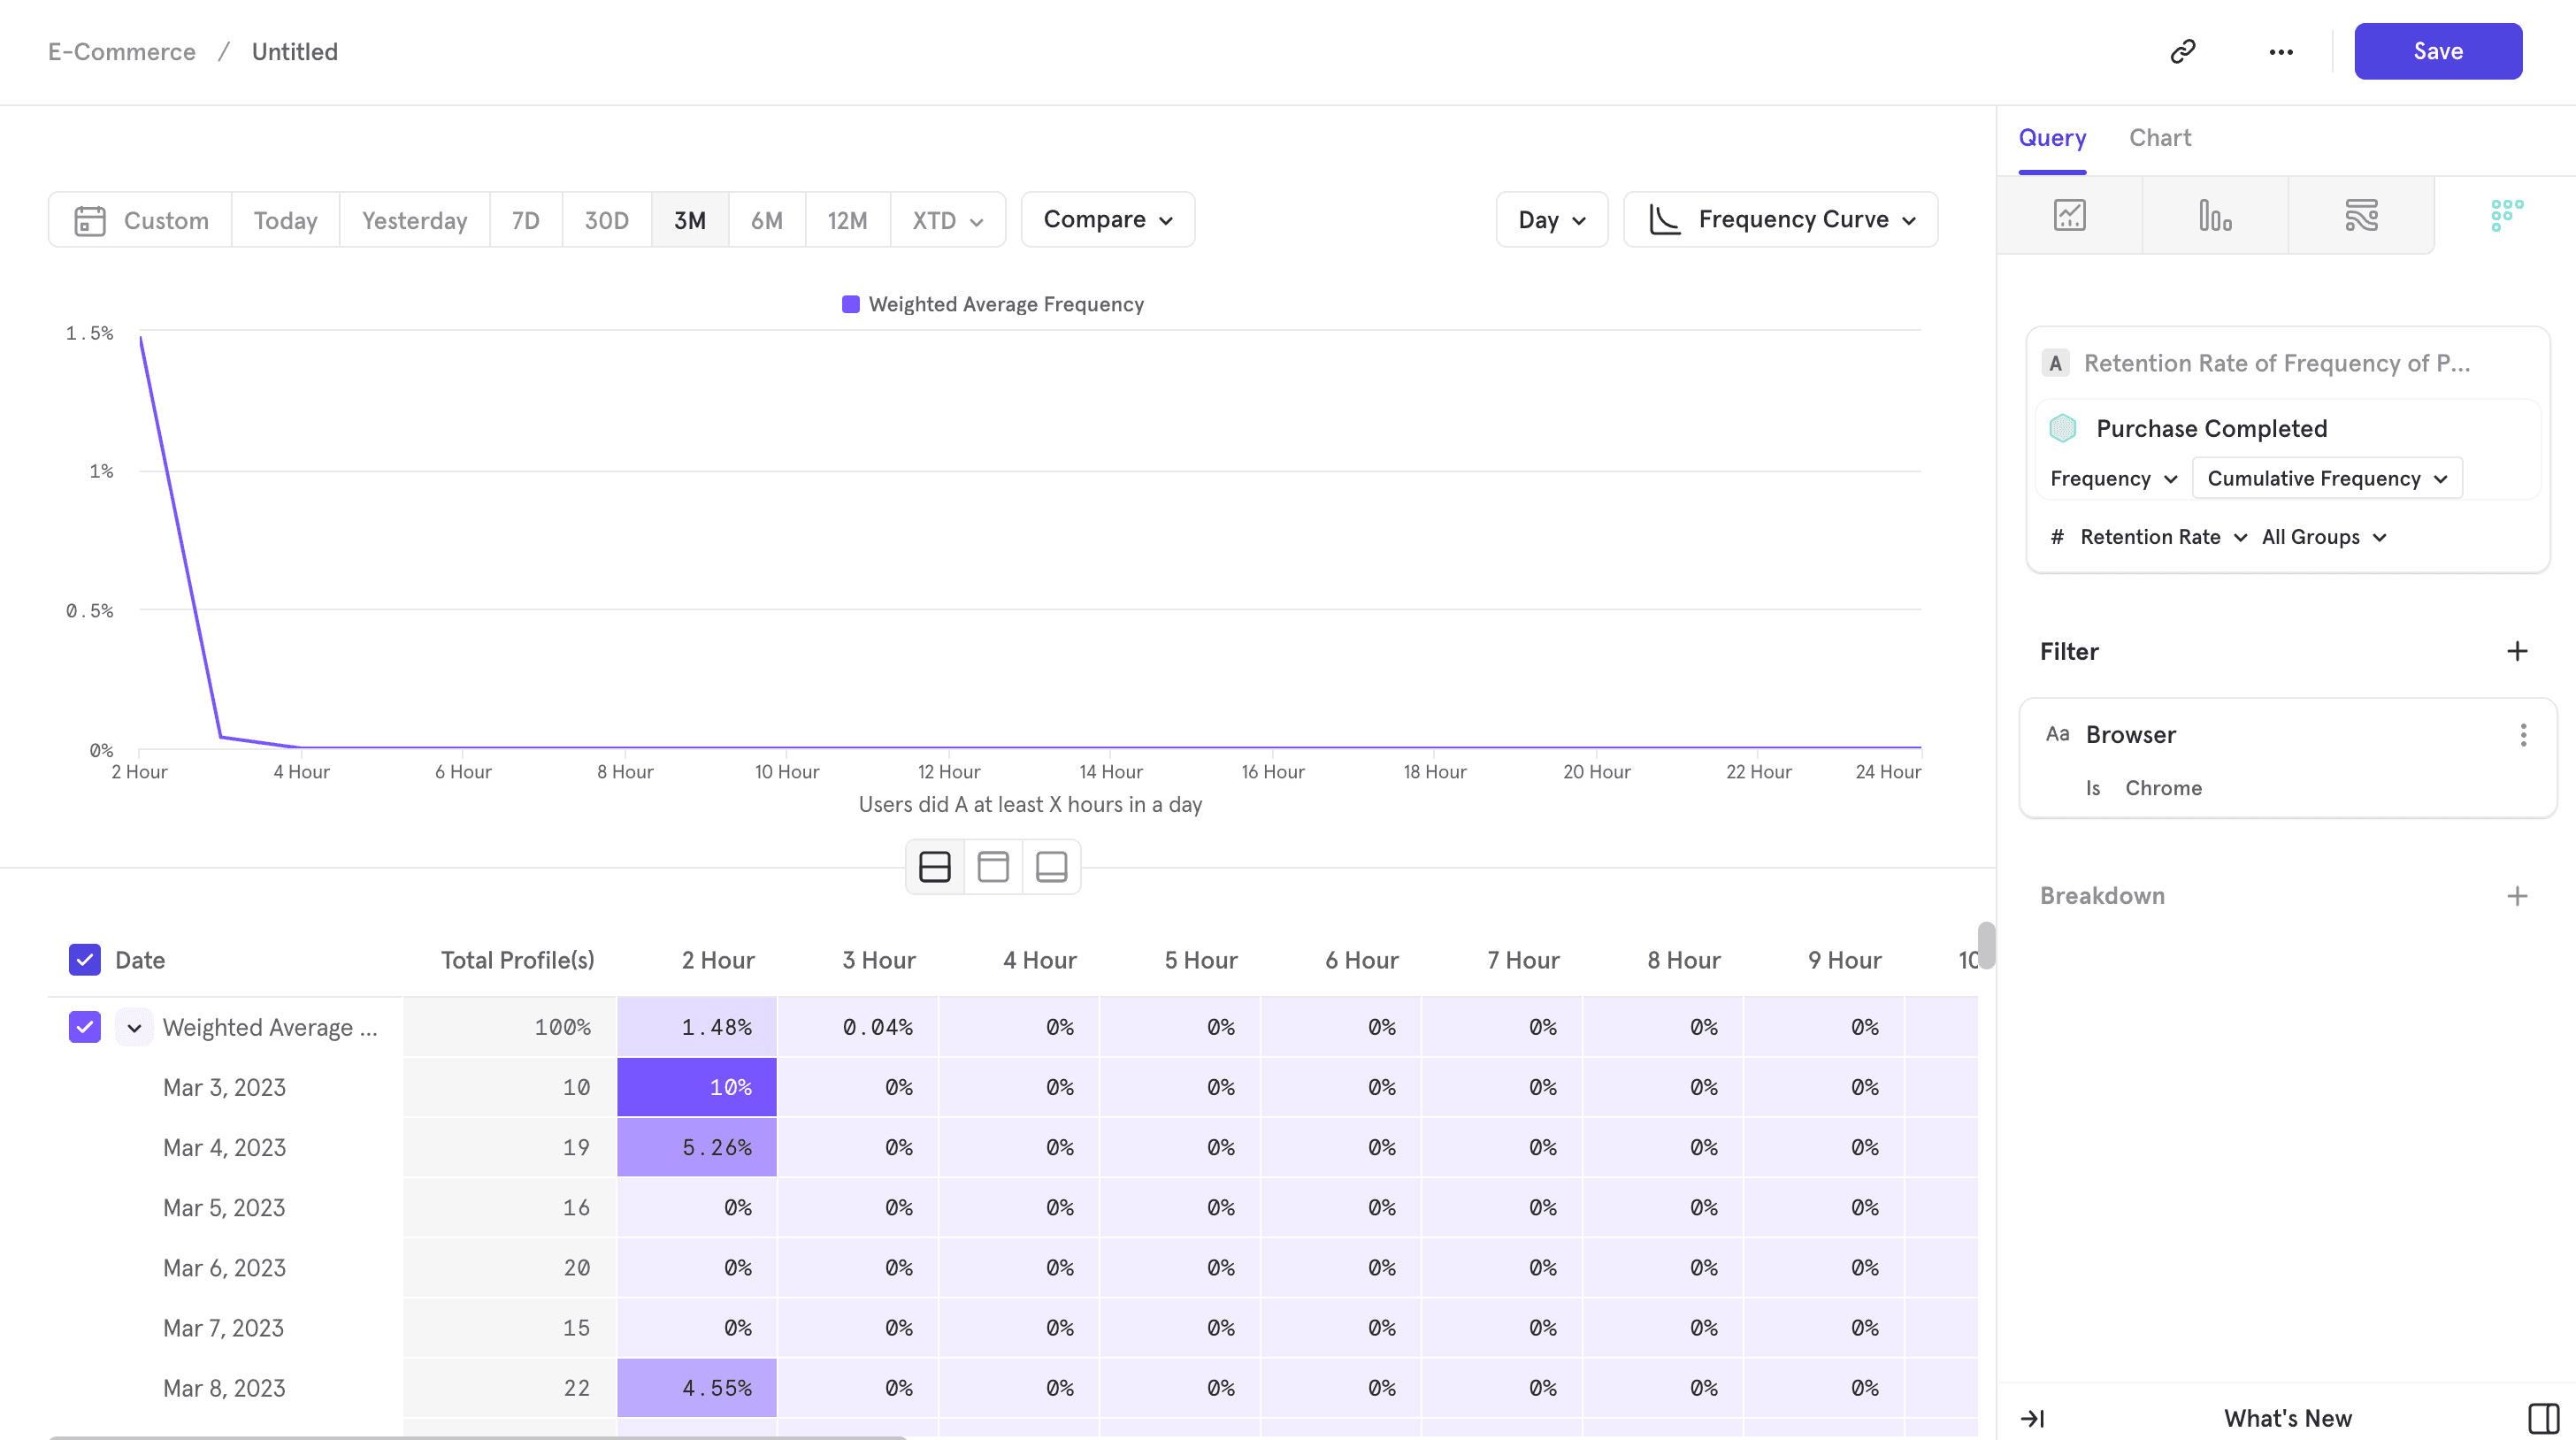Expand the Cumulative Frequency dropdown
The width and height of the screenshot is (2576, 1440).
(x=2326, y=478)
